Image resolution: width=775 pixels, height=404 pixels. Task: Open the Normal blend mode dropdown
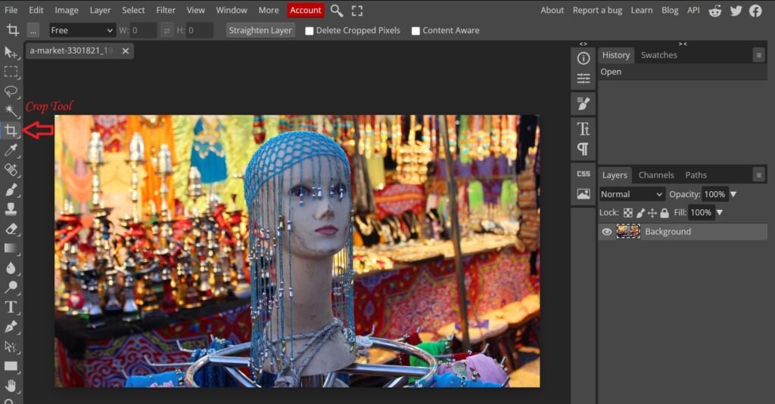(x=632, y=194)
